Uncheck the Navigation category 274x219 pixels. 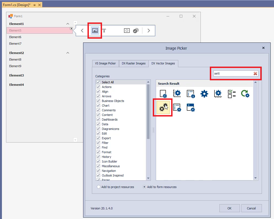(98, 171)
